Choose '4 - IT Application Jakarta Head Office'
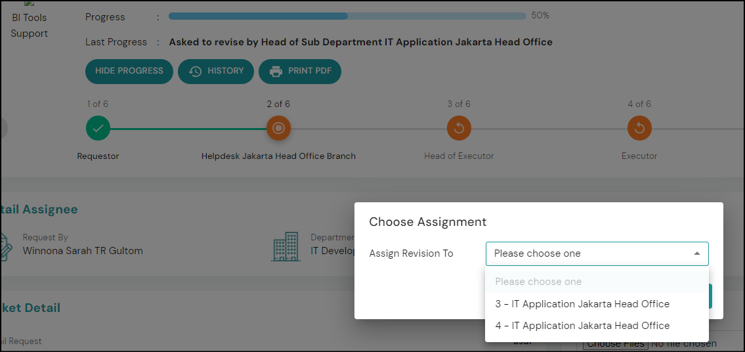 point(582,326)
